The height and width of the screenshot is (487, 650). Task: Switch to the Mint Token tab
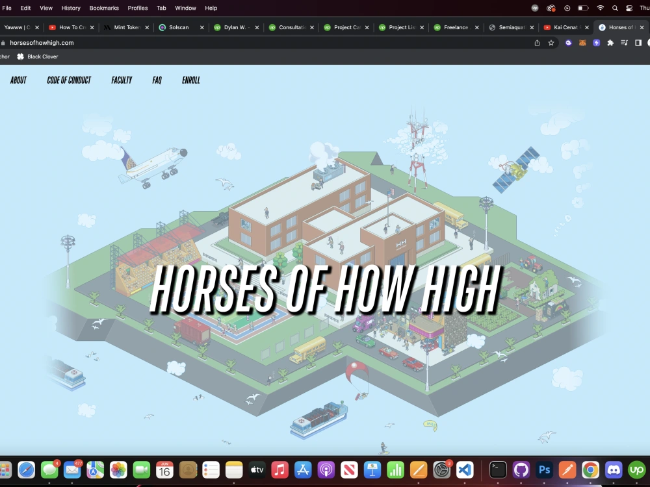[125, 27]
